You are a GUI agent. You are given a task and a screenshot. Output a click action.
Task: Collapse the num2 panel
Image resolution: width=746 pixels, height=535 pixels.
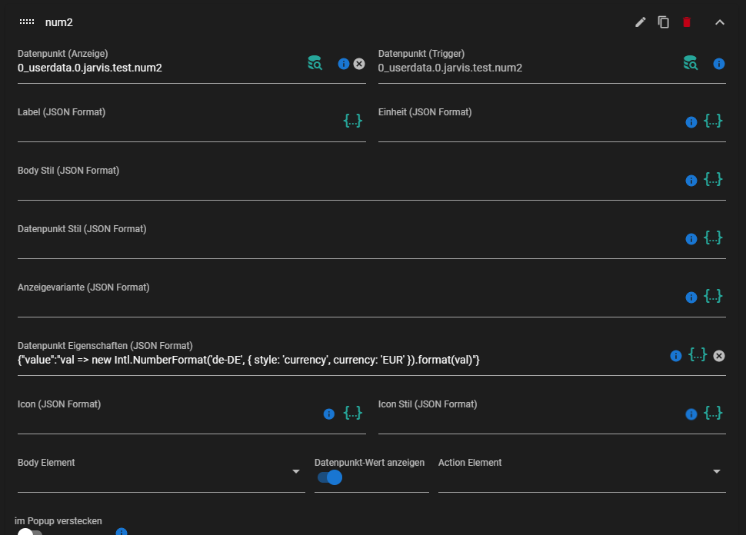click(x=720, y=22)
